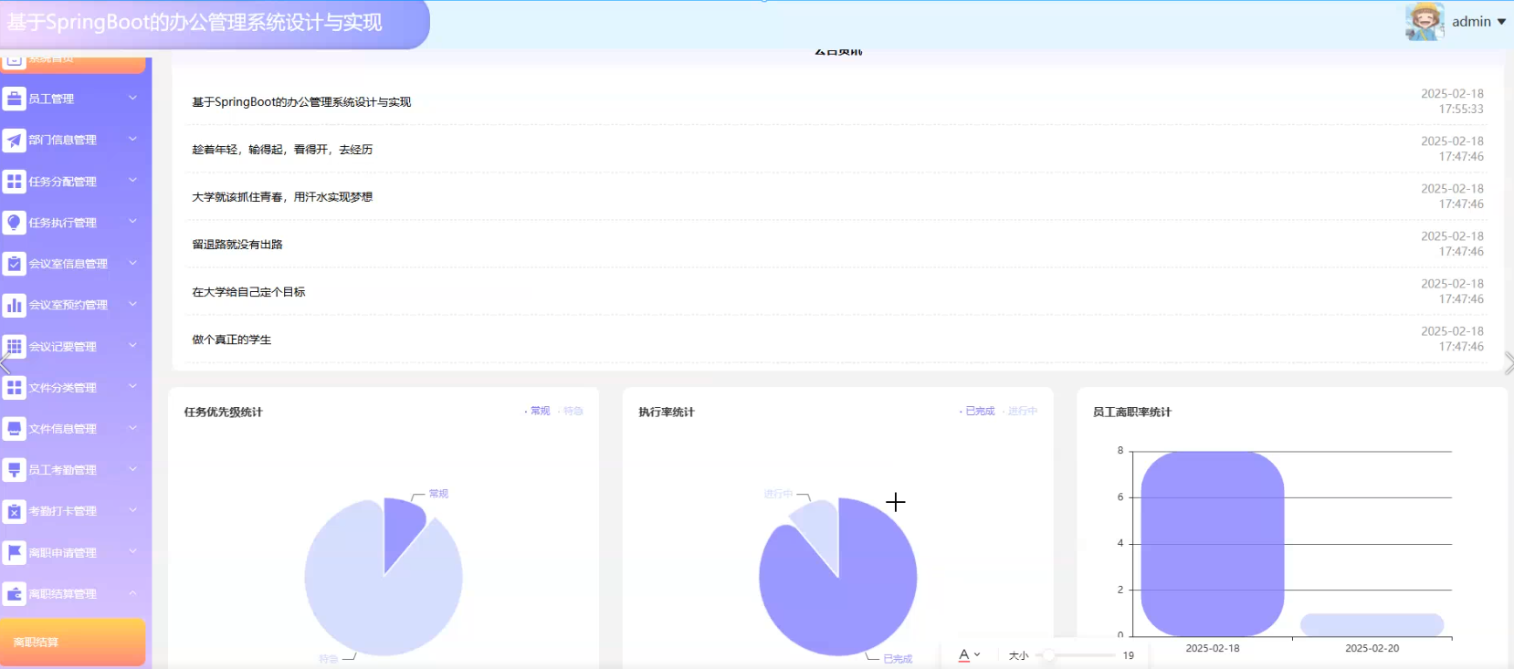Toggle the 已完成 legend in execution rate chart
Viewport: 1514px width, 669px height.
point(978,412)
